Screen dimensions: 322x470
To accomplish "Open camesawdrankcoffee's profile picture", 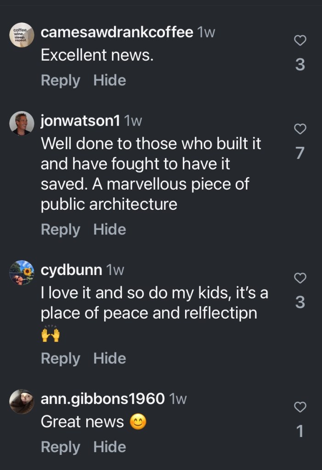I will click(22, 35).
